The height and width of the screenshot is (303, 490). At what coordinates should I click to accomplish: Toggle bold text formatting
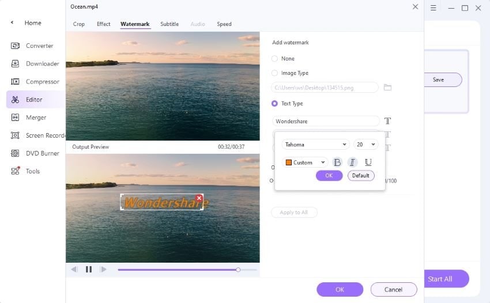(337, 162)
